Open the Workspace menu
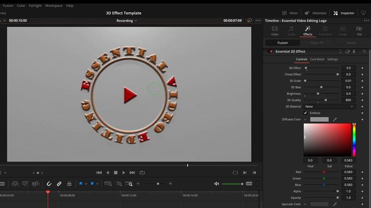This screenshot has height=208, width=371. coord(54,6)
